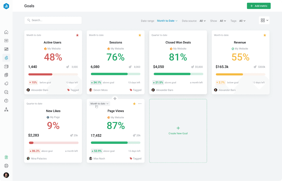
Task: Click the help lifebuoy icon in the sidebar
Action: tap(6, 166)
